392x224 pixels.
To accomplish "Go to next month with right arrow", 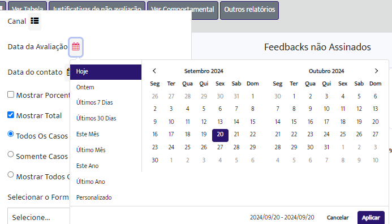I will pyautogui.click(x=376, y=71).
